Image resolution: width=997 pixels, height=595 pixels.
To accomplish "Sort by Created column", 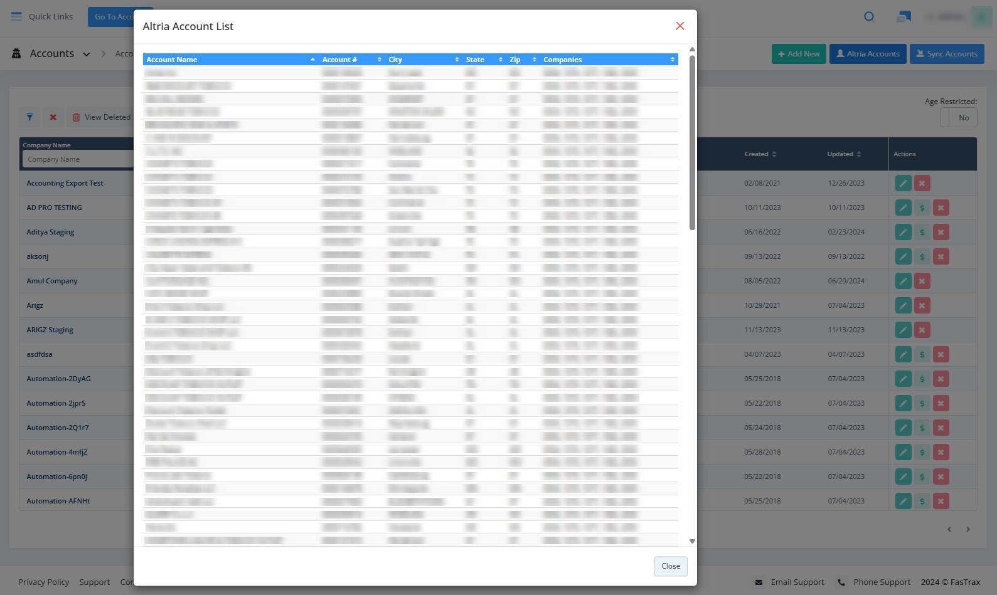I will [x=760, y=154].
